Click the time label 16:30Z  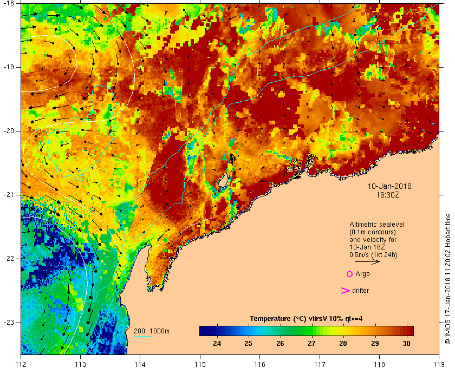click(388, 195)
